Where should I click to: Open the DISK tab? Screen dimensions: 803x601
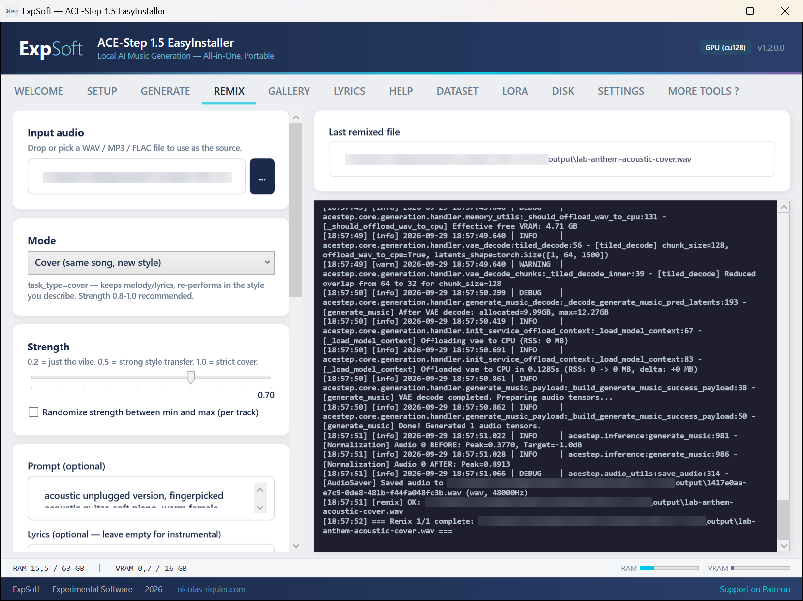(x=563, y=91)
